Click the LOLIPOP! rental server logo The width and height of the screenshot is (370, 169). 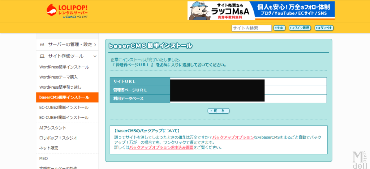click(67, 11)
